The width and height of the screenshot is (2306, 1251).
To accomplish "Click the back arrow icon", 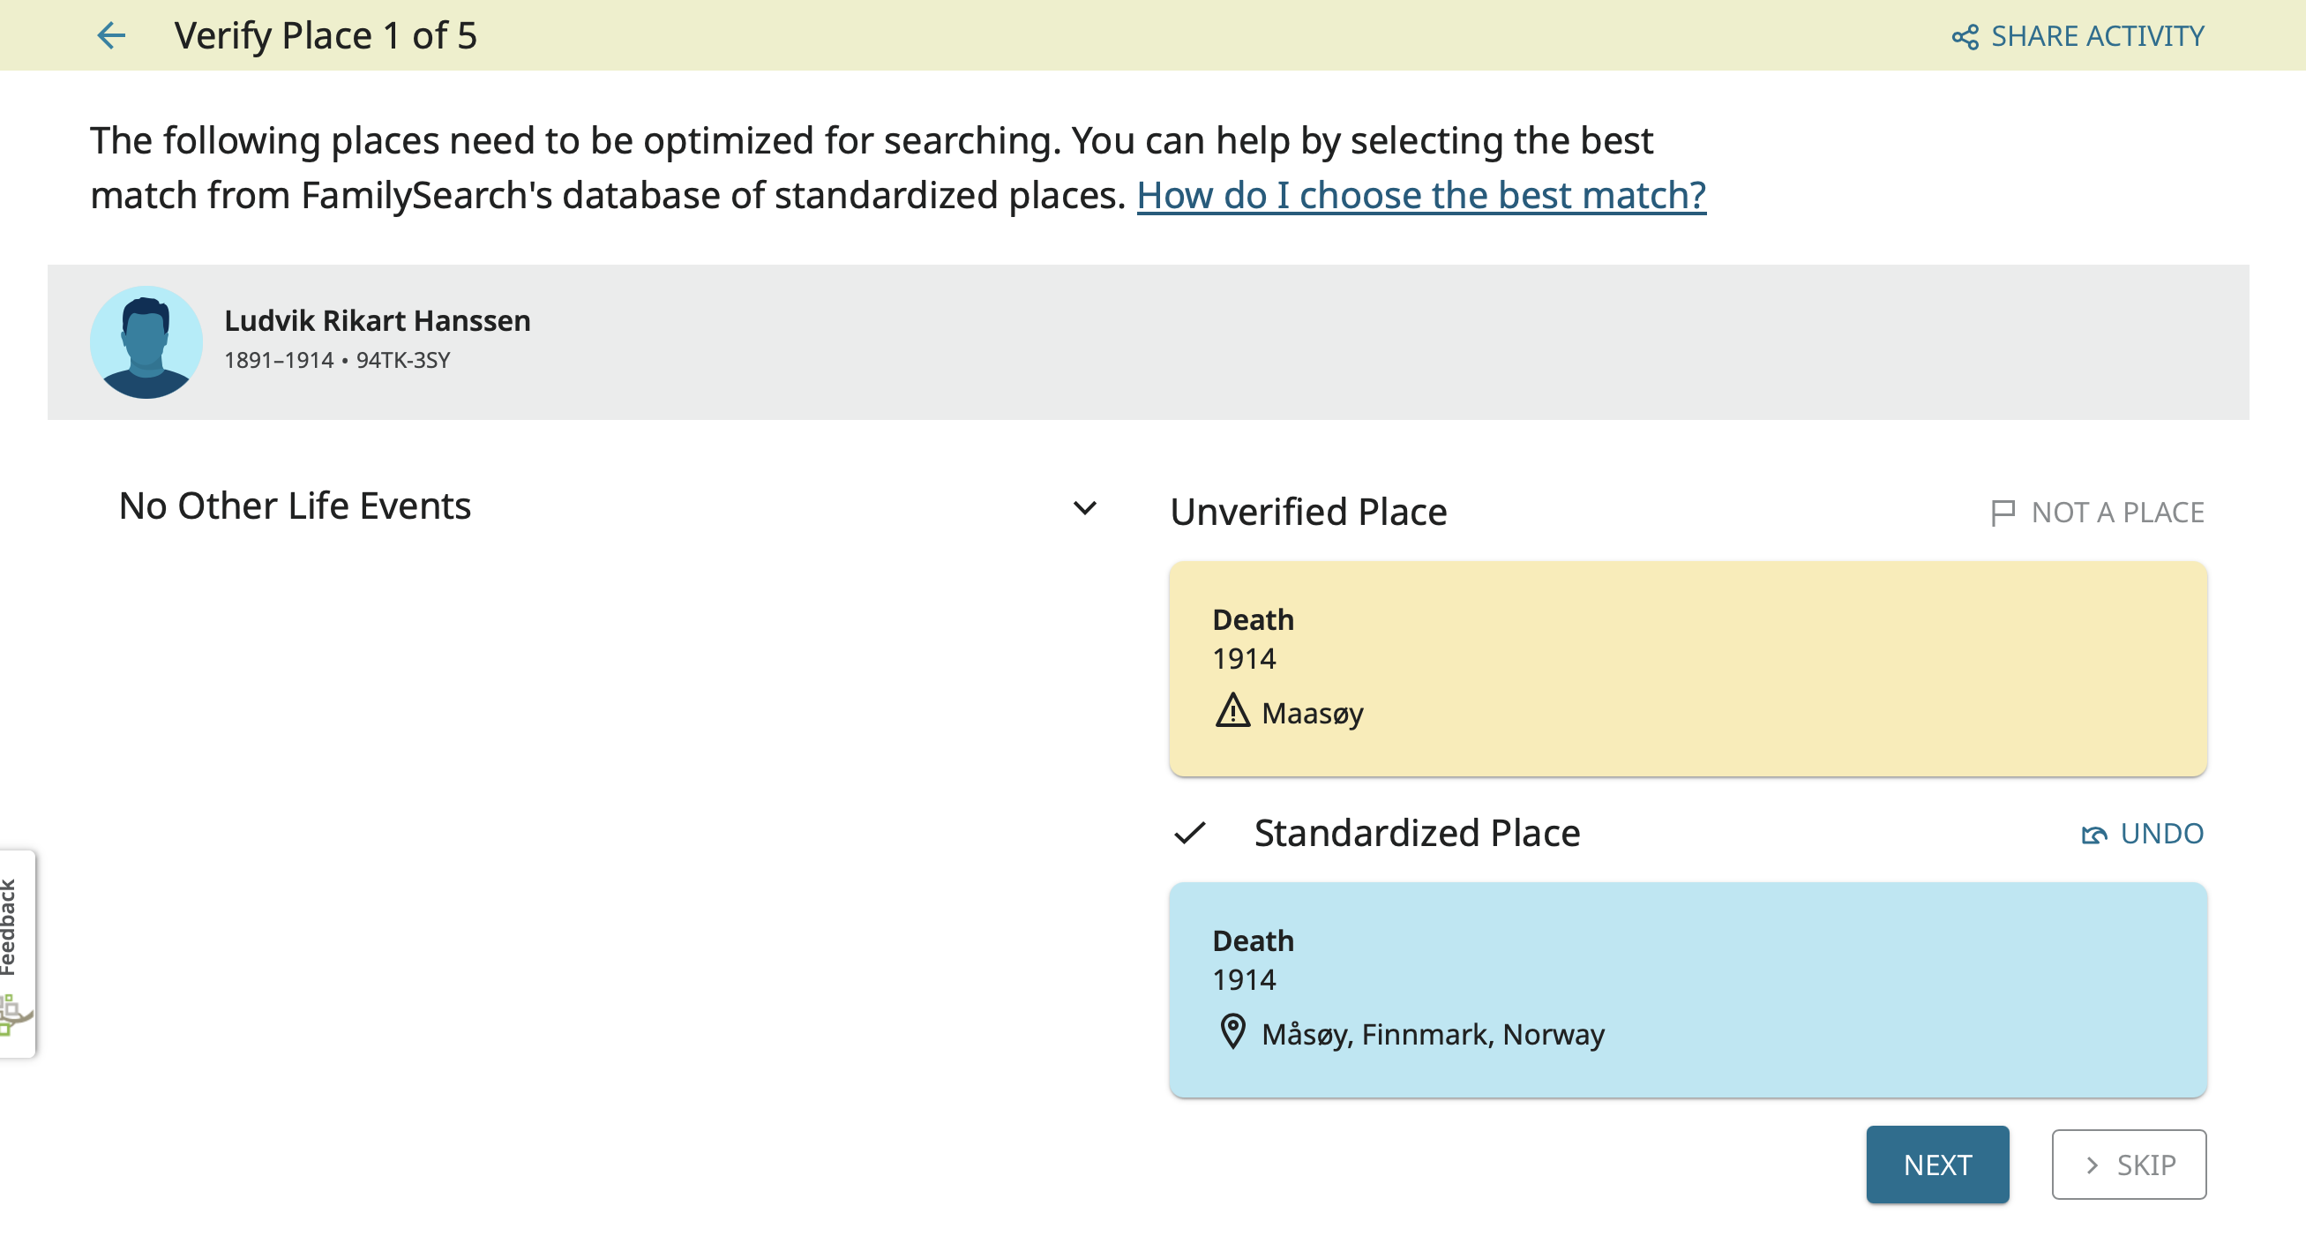I will click(111, 36).
